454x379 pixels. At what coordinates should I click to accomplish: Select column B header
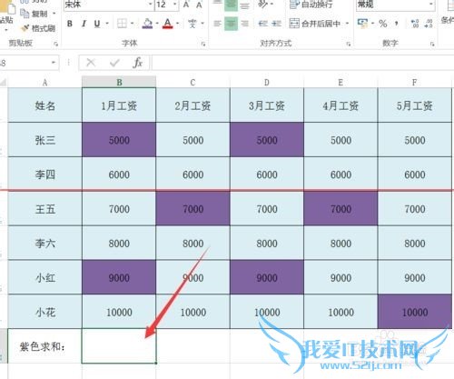119,82
